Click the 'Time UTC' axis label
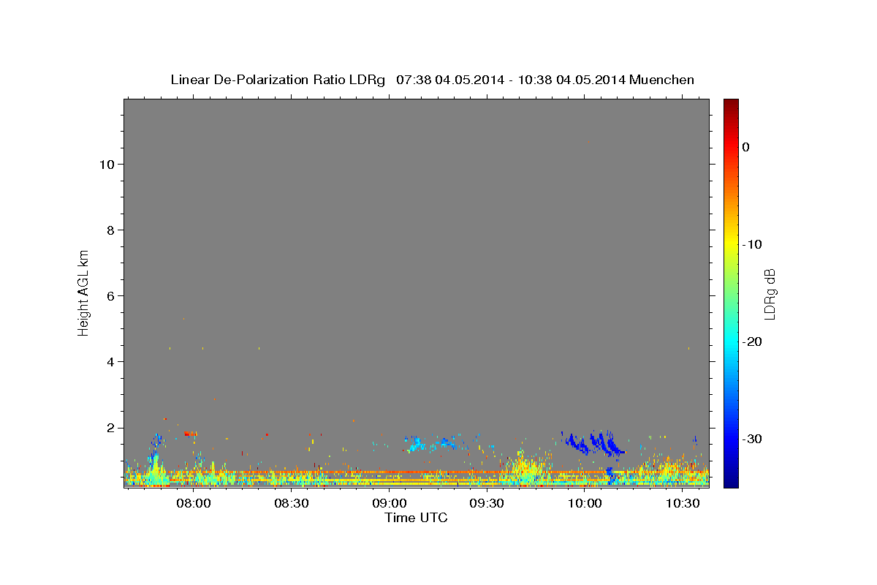The image size is (877, 585). click(x=416, y=518)
